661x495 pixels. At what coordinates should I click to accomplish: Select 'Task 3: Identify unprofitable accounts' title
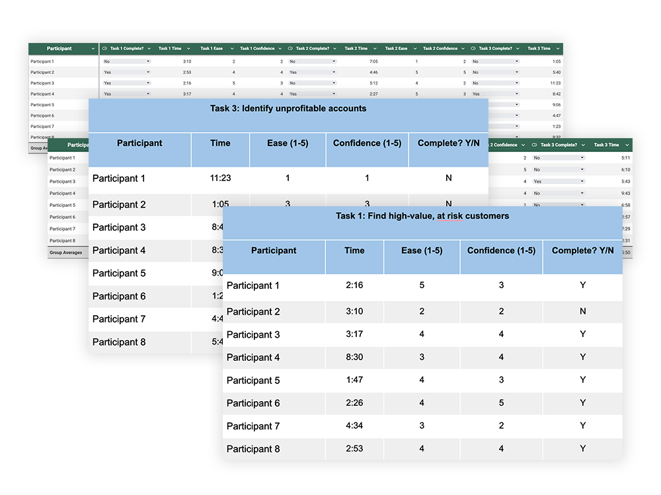pyautogui.click(x=288, y=108)
